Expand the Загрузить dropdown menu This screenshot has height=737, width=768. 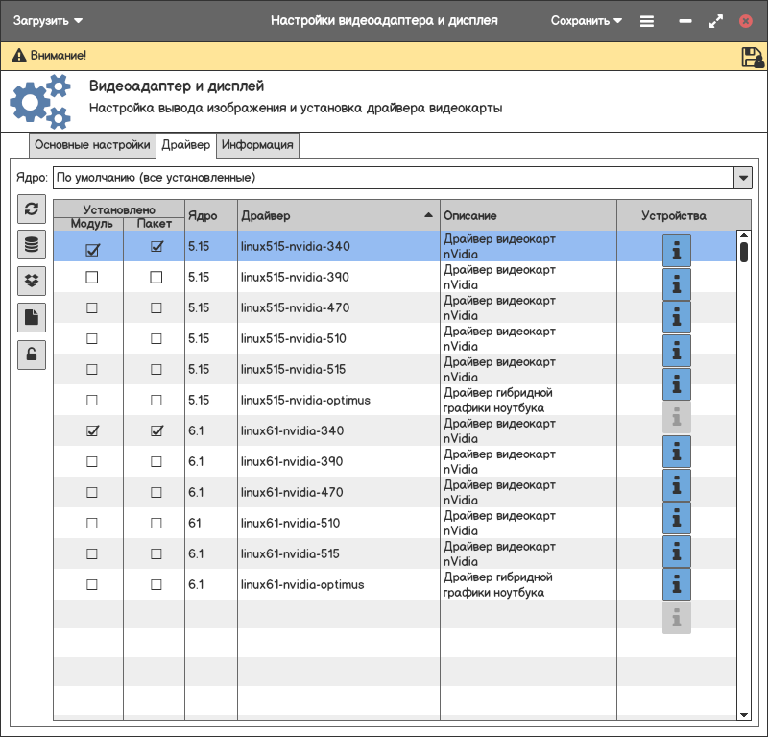(x=48, y=21)
